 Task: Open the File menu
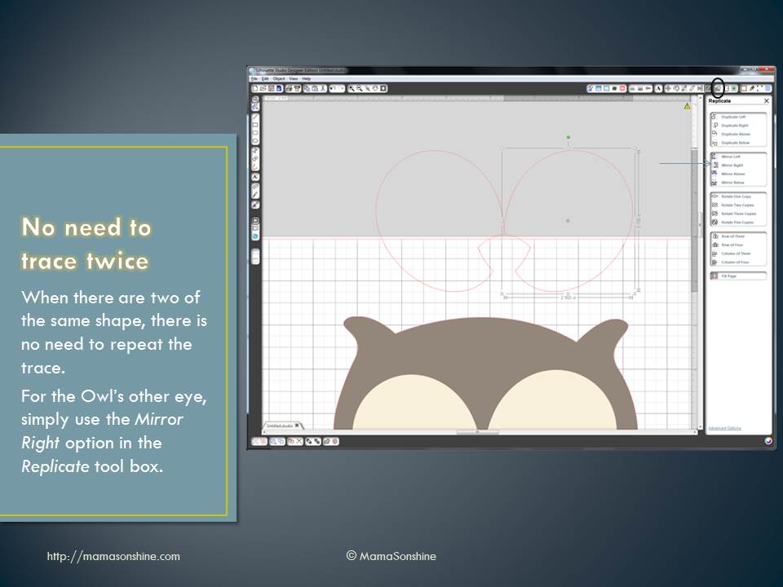click(254, 78)
